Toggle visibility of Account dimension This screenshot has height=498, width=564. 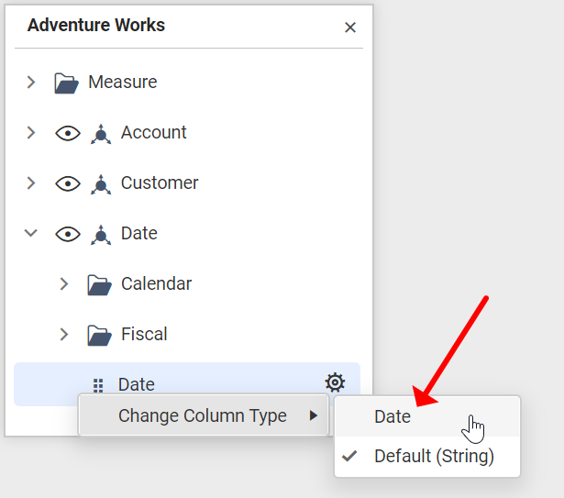[68, 133]
